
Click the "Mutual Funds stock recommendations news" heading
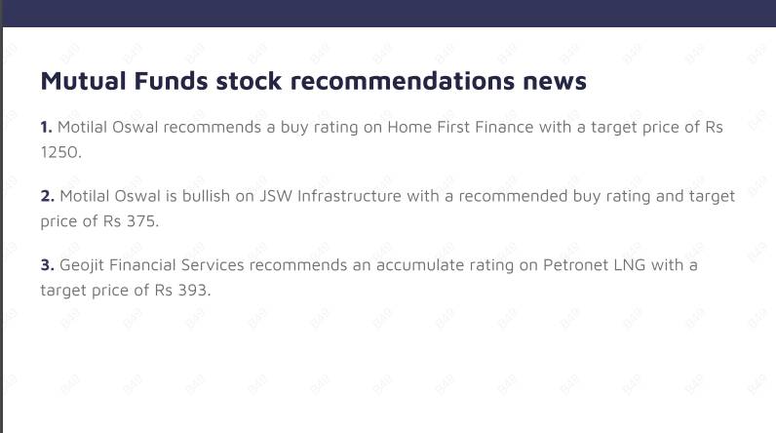313,81
